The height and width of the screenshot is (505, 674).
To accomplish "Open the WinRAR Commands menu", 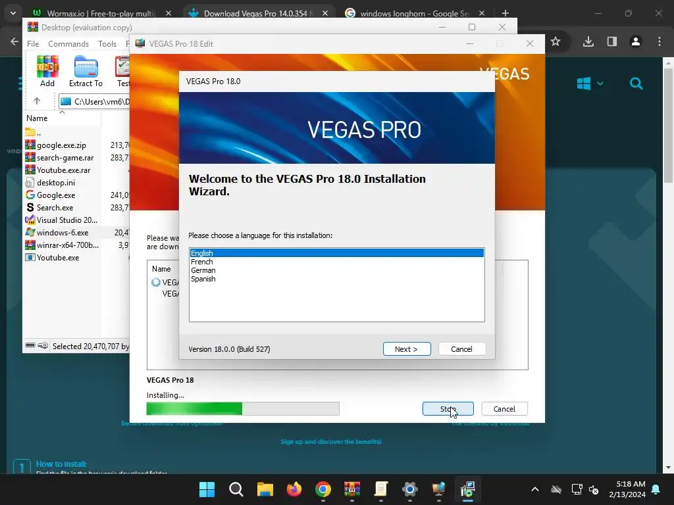I will 68,44.
